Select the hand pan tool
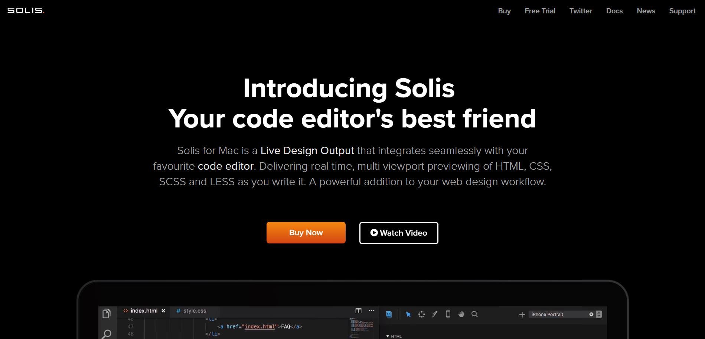 tap(461, 314)
